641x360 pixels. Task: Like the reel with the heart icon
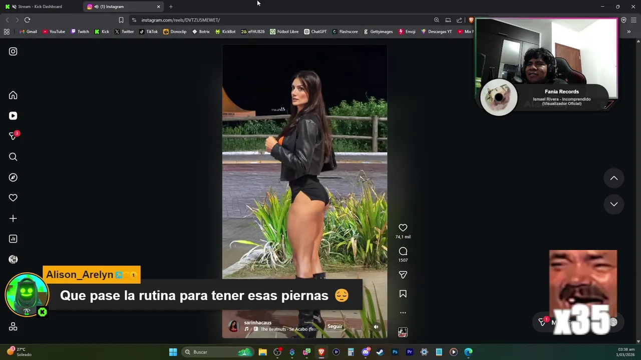click(x=403, y=228)
